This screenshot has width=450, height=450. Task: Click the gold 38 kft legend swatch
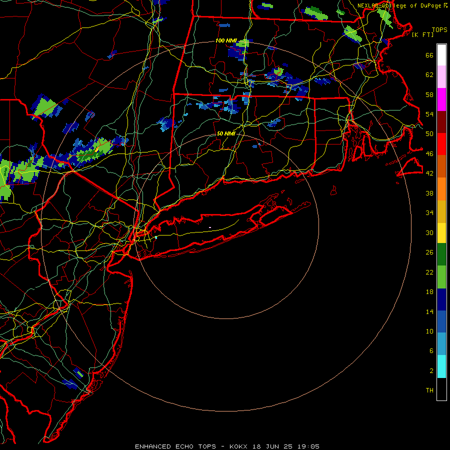[x=441, y=212]
